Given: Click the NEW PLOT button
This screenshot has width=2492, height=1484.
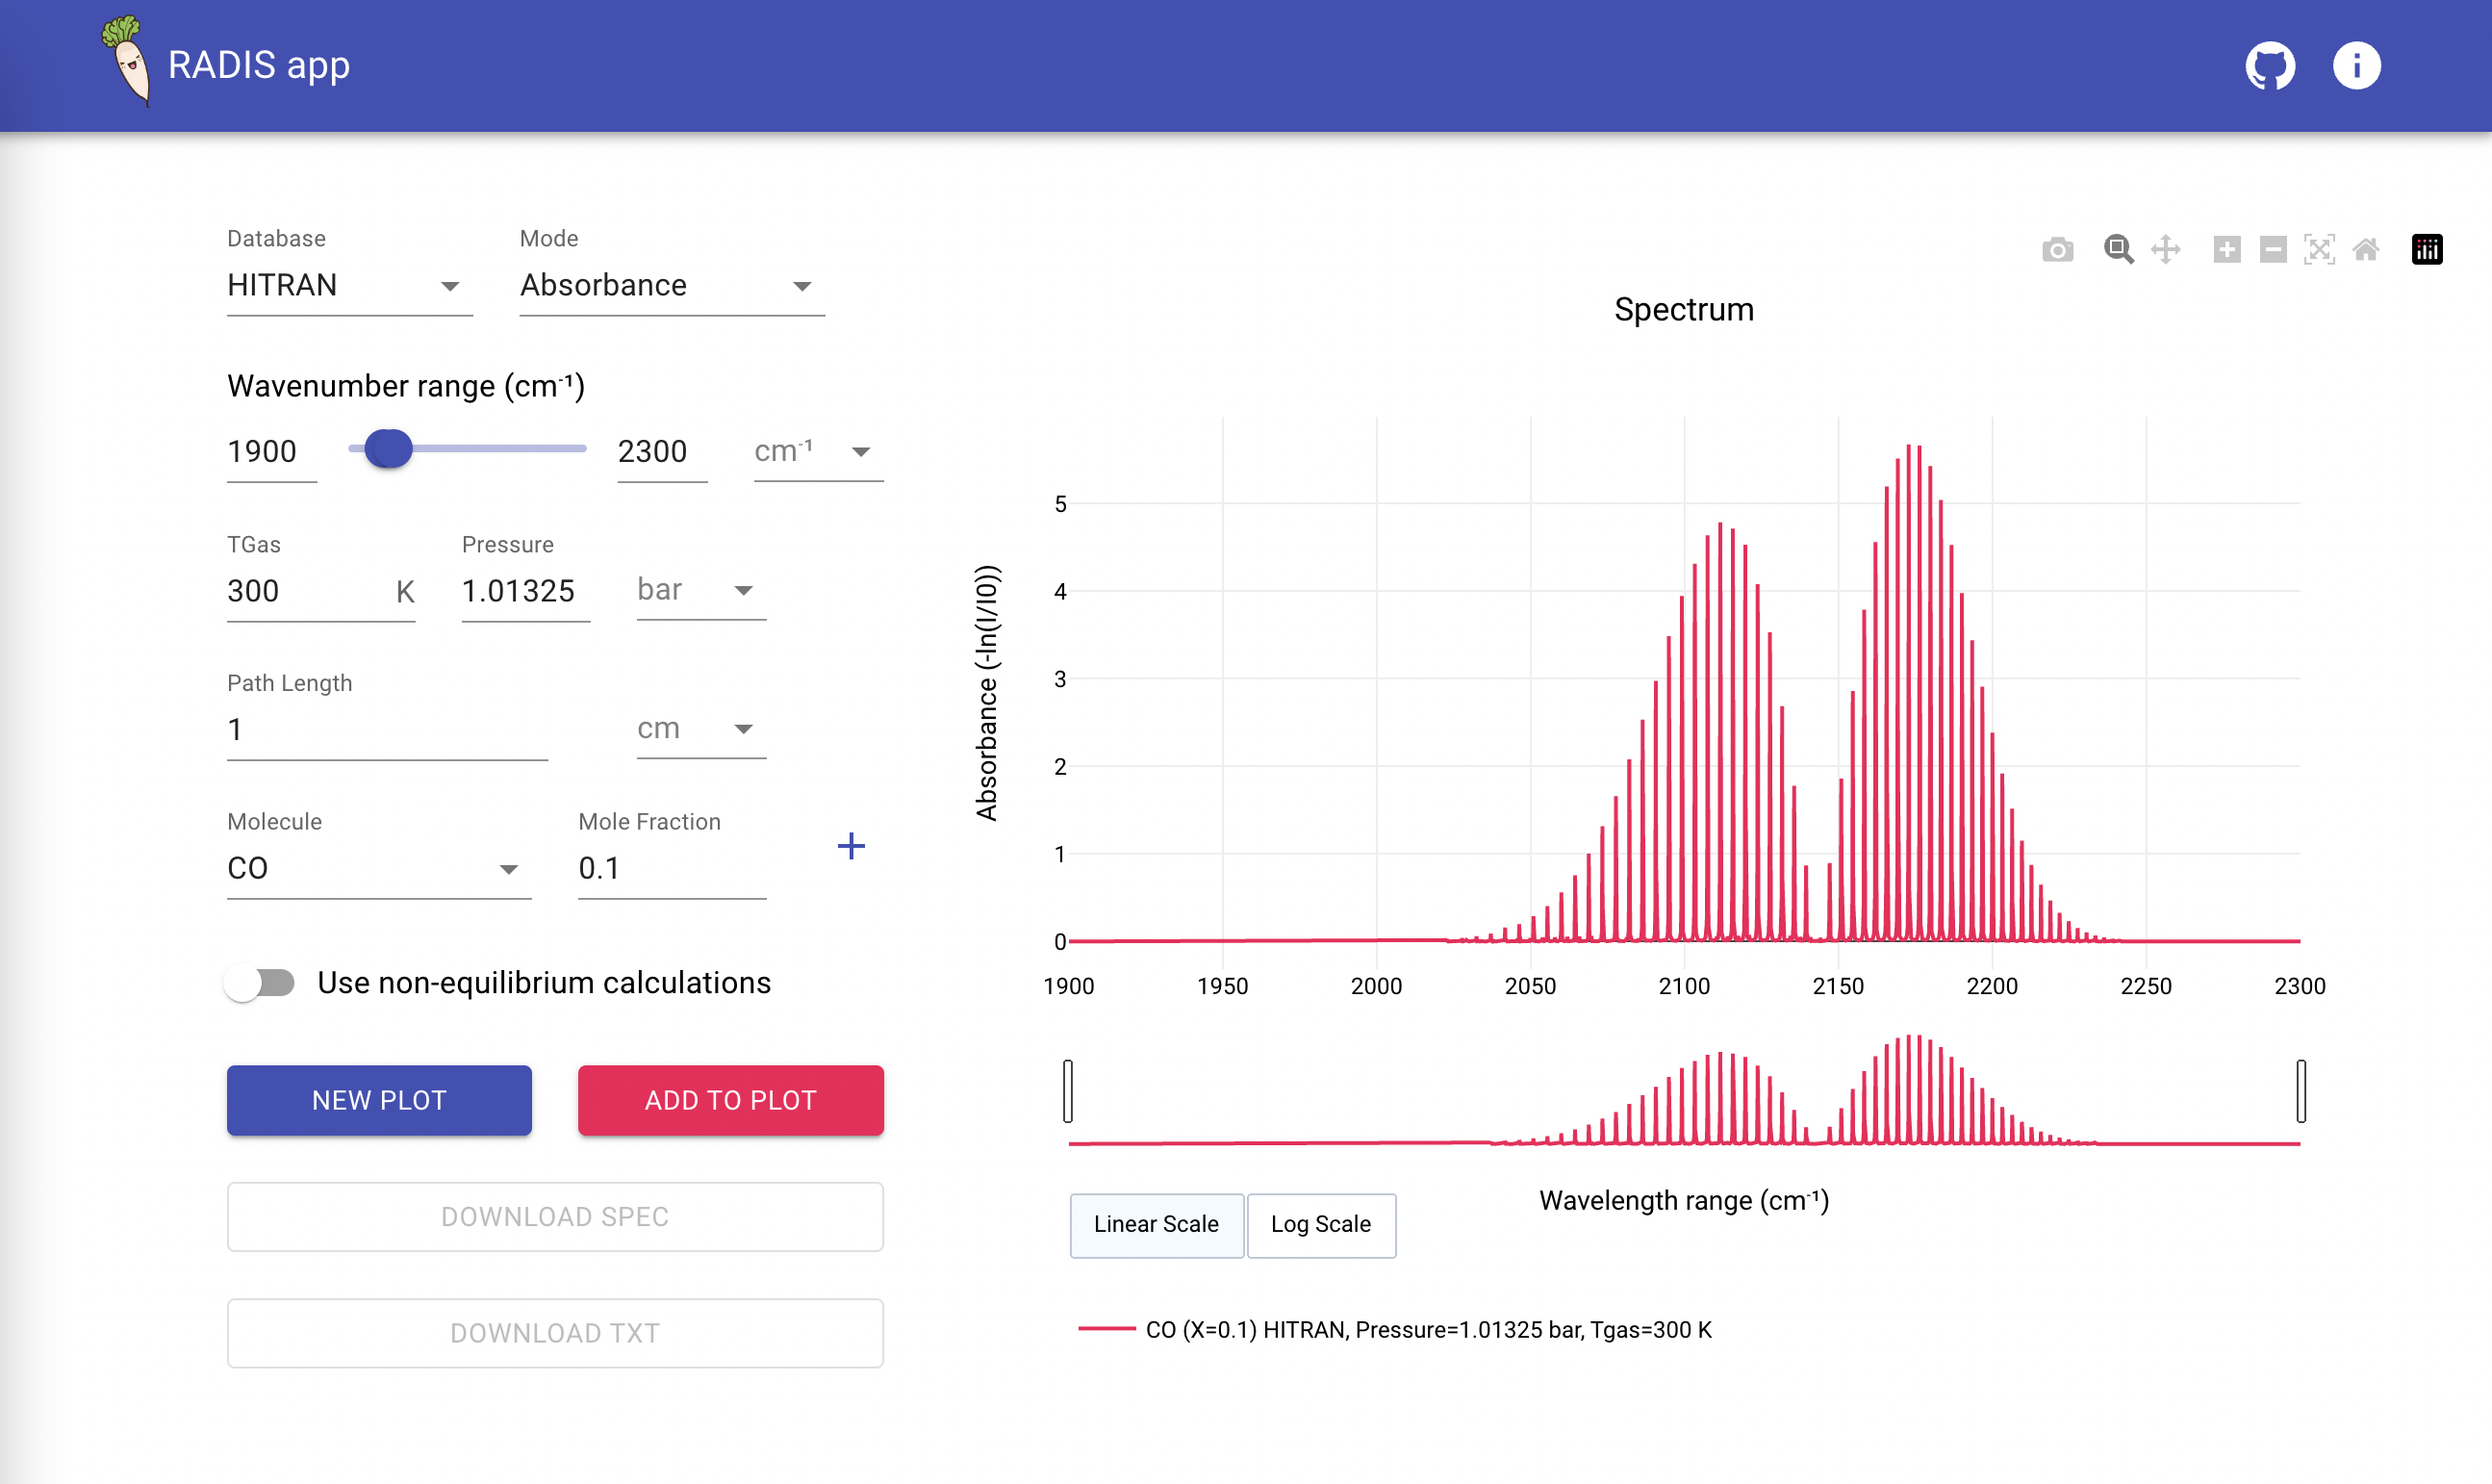Looking at the screenshot, I should pyautogui.click(x=379, y=1100).
